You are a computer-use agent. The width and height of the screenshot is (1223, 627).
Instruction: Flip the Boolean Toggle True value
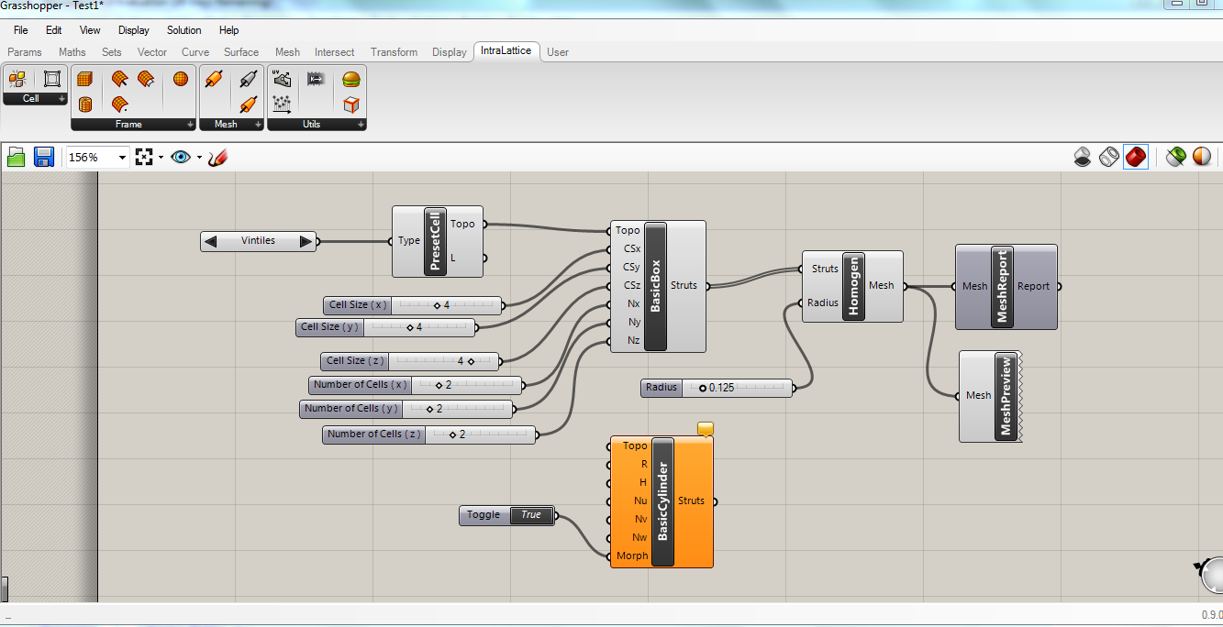pos(531,515)
